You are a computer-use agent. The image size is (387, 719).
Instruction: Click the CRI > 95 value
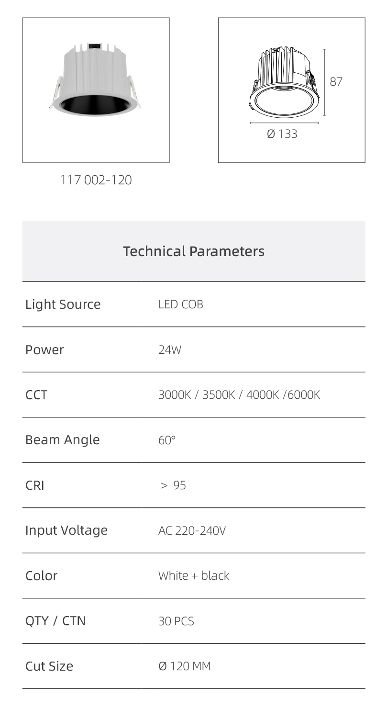[173, 485]
